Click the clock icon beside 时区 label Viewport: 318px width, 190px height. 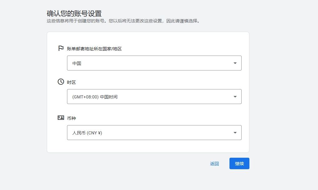click(61, 82)
